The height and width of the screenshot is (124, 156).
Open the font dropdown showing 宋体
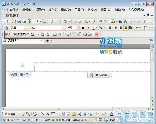(x=63, y=28)
